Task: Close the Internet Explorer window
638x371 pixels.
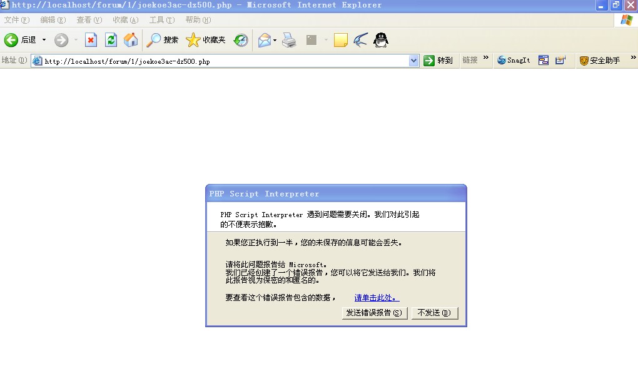Action: coord(630,5)
